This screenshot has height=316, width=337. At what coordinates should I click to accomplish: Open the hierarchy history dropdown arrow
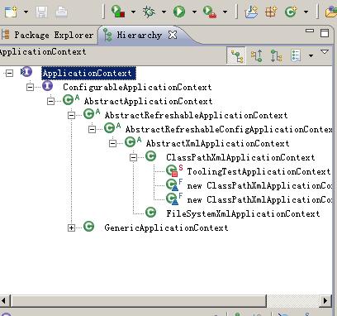(311, 56)
